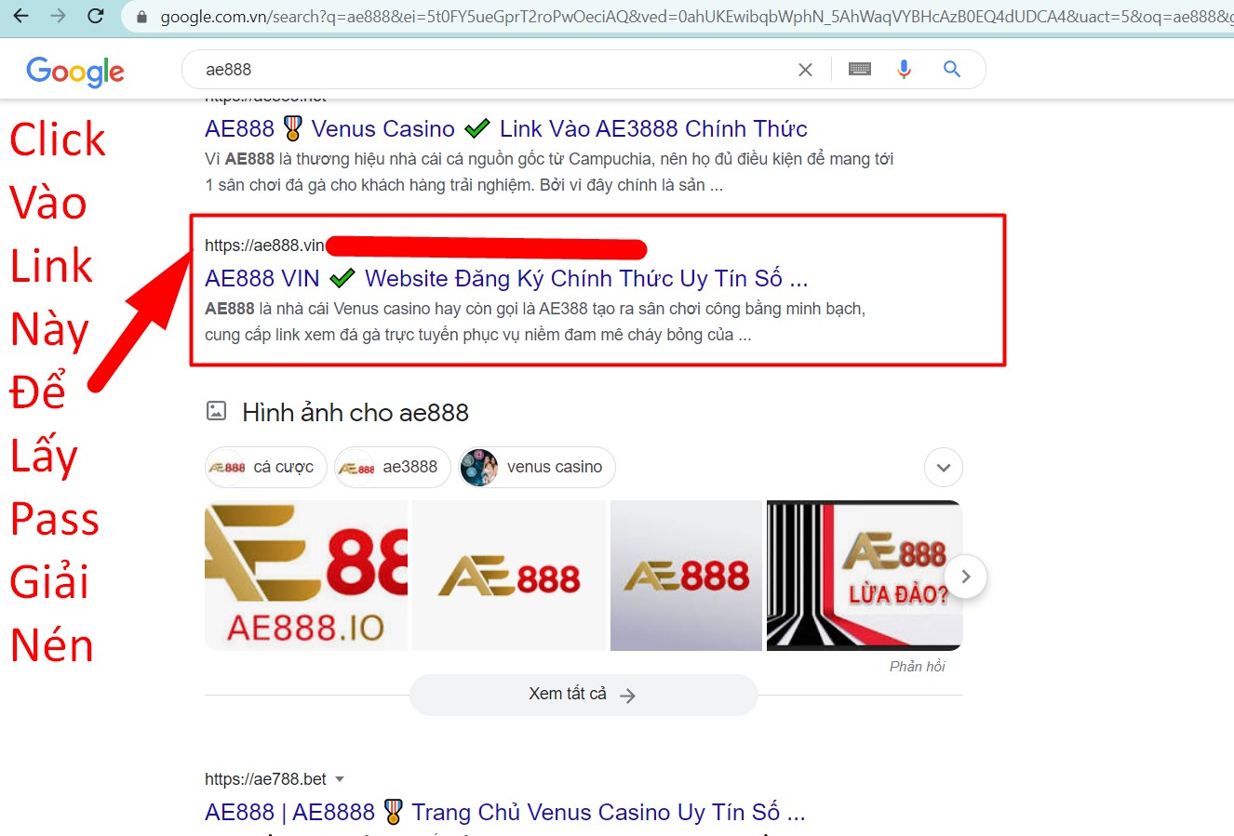
Task: Reload the page with refresh icon
Action: pos(95,16)
